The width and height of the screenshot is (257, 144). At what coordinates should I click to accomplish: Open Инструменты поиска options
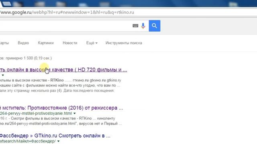pyautogui.click(x=124, y=43)
